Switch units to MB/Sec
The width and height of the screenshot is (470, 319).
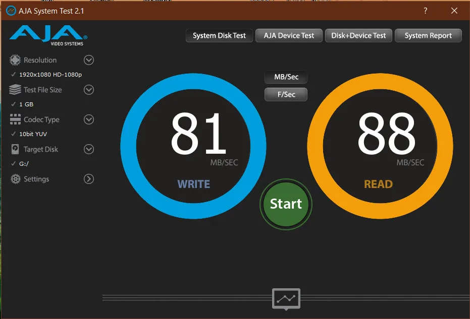[286, 77]
